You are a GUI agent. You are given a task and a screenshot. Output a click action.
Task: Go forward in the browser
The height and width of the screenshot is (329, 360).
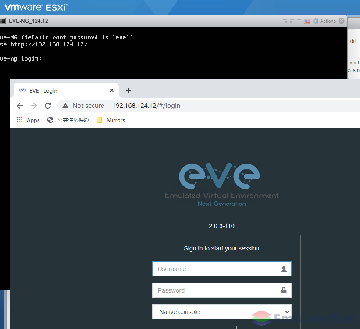(34, 106)
